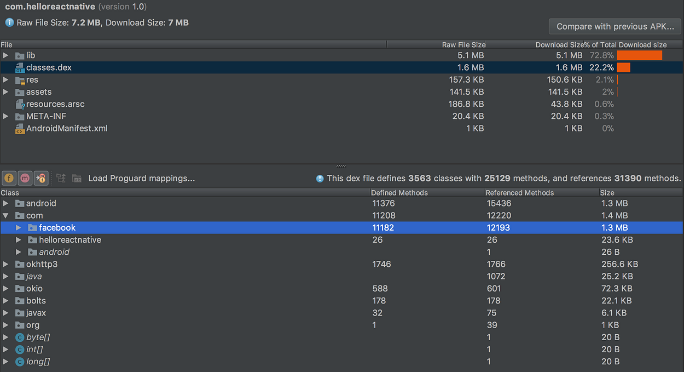Click the res folder icon

coord(20,80)
